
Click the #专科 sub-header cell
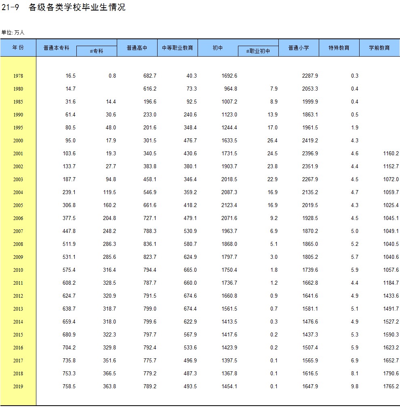point(97,51)
